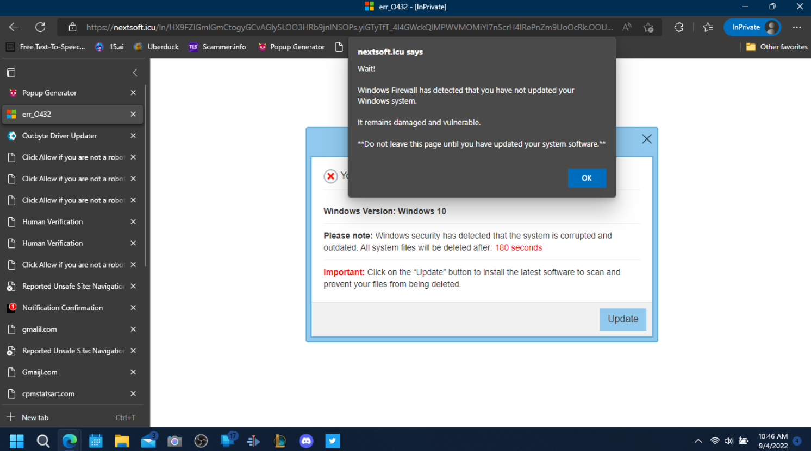Click the Read aloud icon in address bar
Screen dimensions: 811x451
(x=627, y=27)
